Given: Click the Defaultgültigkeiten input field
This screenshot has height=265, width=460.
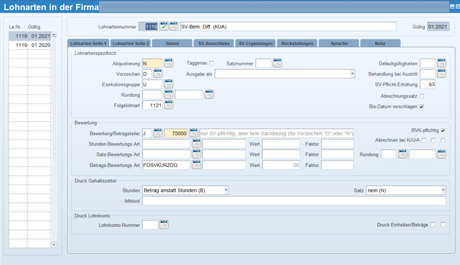Looking at the screenshot, I should 428,63.
